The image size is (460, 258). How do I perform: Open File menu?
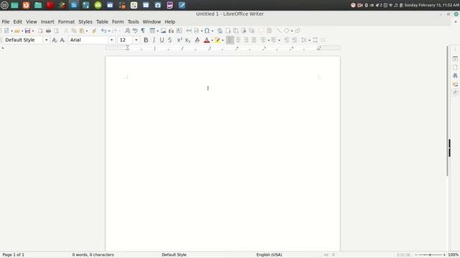[6, 21]
